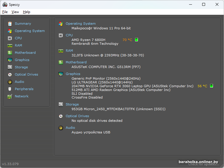Click Windows flag icon beside Operating System heading
Screen dimensions: 224x168
coord(61,24)
